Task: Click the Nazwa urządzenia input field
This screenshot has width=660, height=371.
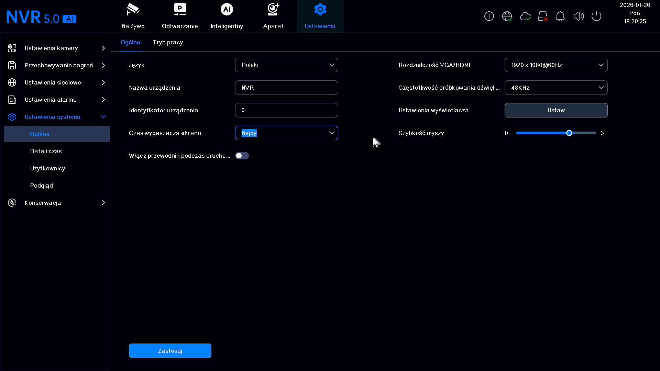Action: coord(286,88)
